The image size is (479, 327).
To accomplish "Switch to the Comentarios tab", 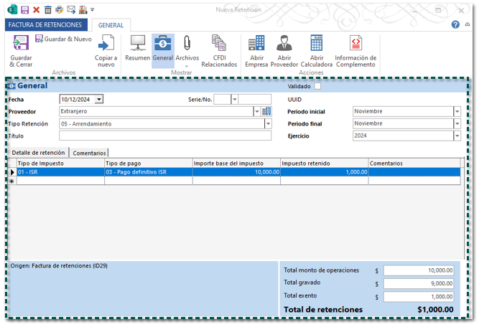I will pyautogui.click(x=90, y=153).
